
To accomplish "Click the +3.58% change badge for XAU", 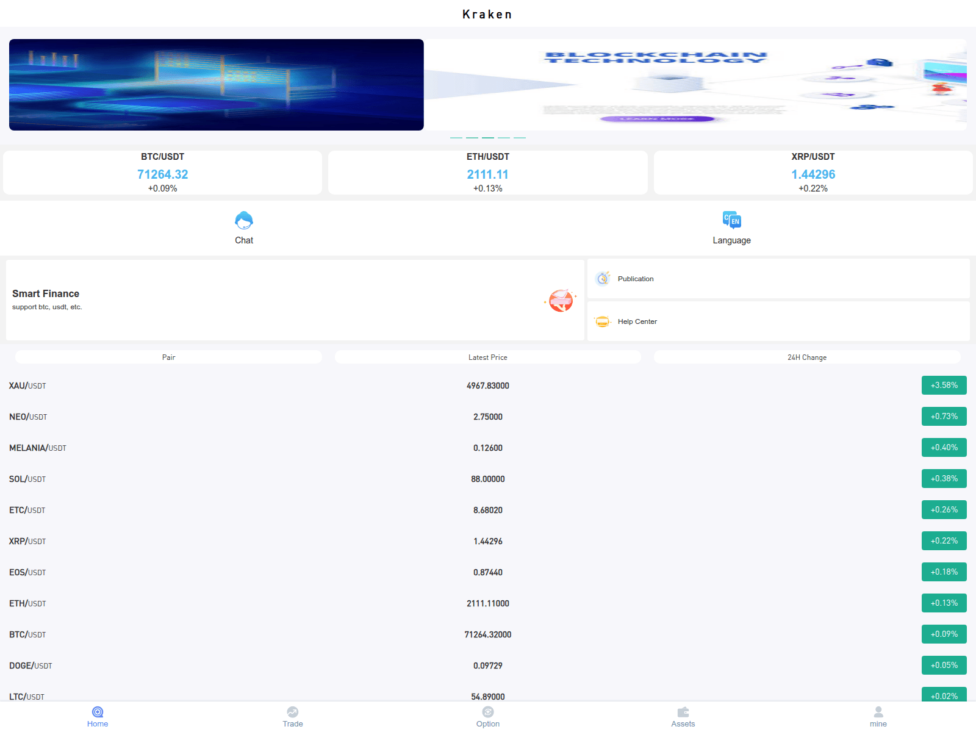I will tap(944, 386).
